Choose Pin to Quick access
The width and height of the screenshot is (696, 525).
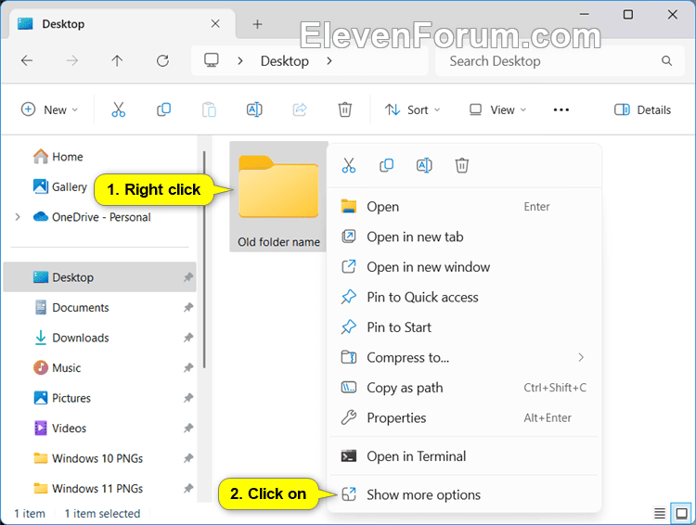[465, 298]
